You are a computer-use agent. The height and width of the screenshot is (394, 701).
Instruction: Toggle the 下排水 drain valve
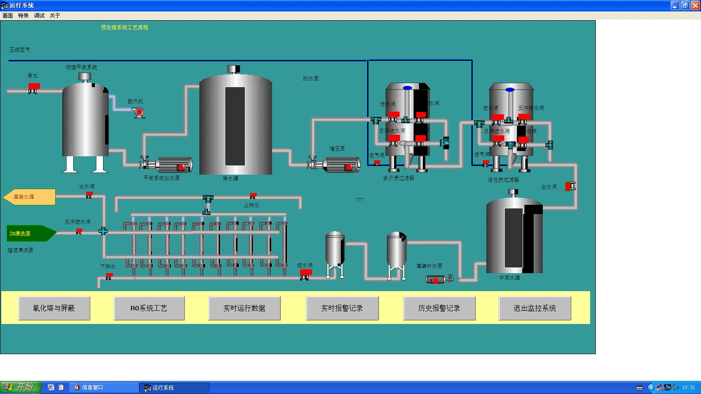pos(109,276)
